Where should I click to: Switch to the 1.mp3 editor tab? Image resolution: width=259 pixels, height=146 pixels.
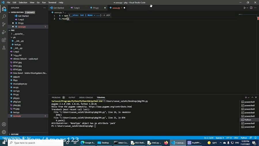tap(77, 8)
